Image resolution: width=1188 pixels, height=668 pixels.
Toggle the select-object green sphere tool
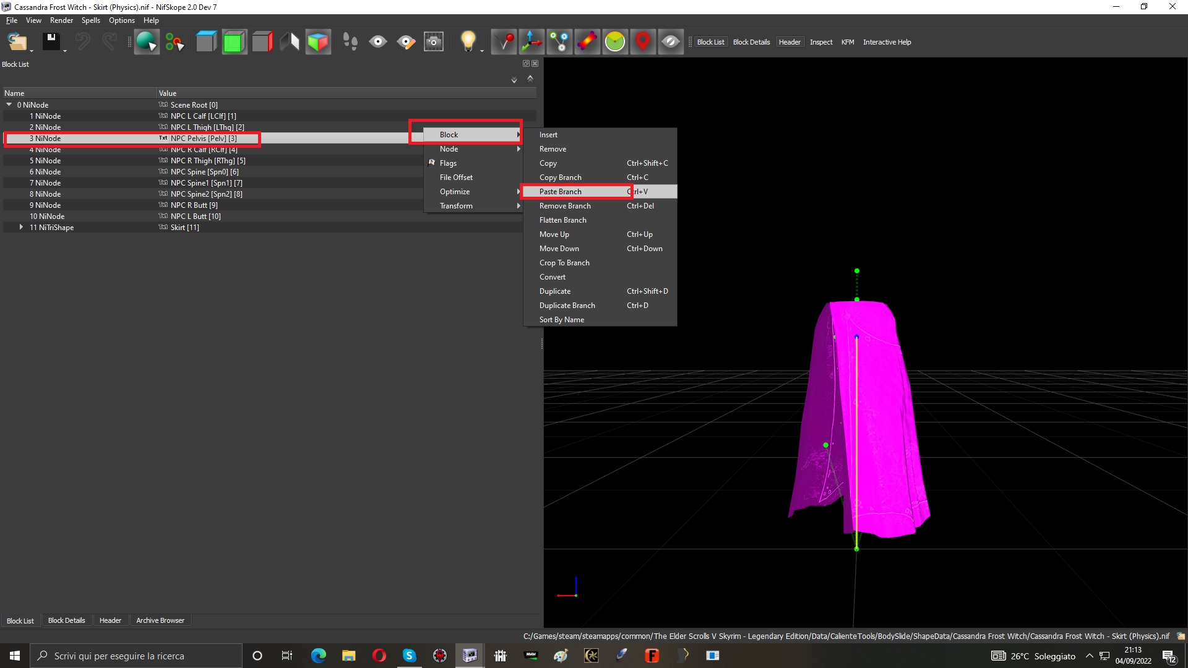147,42
